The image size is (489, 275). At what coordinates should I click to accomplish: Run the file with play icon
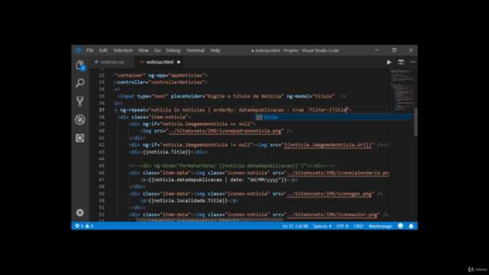(x=389, y=62)
